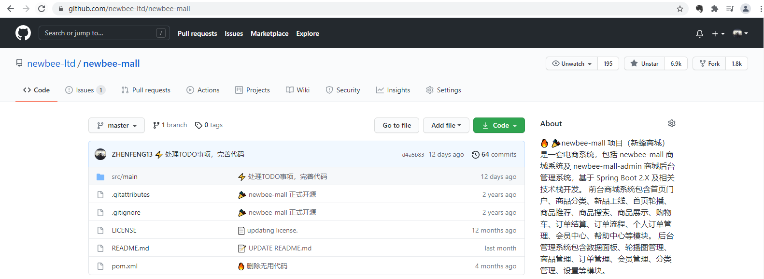Screen dimensions: 764x279
Task: Open the updating license. commit message
Action: coord(272,230)
